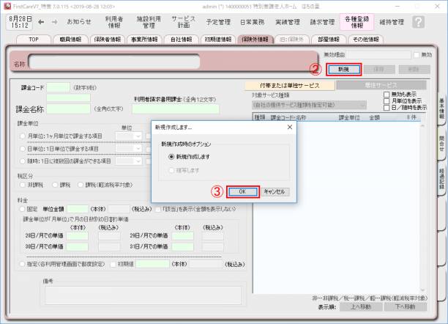This screenshot has width=448, height=324.
Task: Toggle the 無効 checkbox
Action: tap(417, 55)
